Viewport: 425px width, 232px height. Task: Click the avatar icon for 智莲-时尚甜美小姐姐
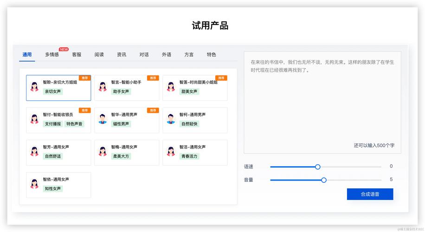pos(171,87)
